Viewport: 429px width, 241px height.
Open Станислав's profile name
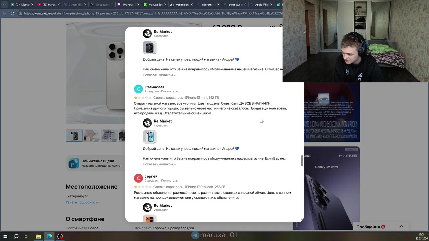coord(155,87)
